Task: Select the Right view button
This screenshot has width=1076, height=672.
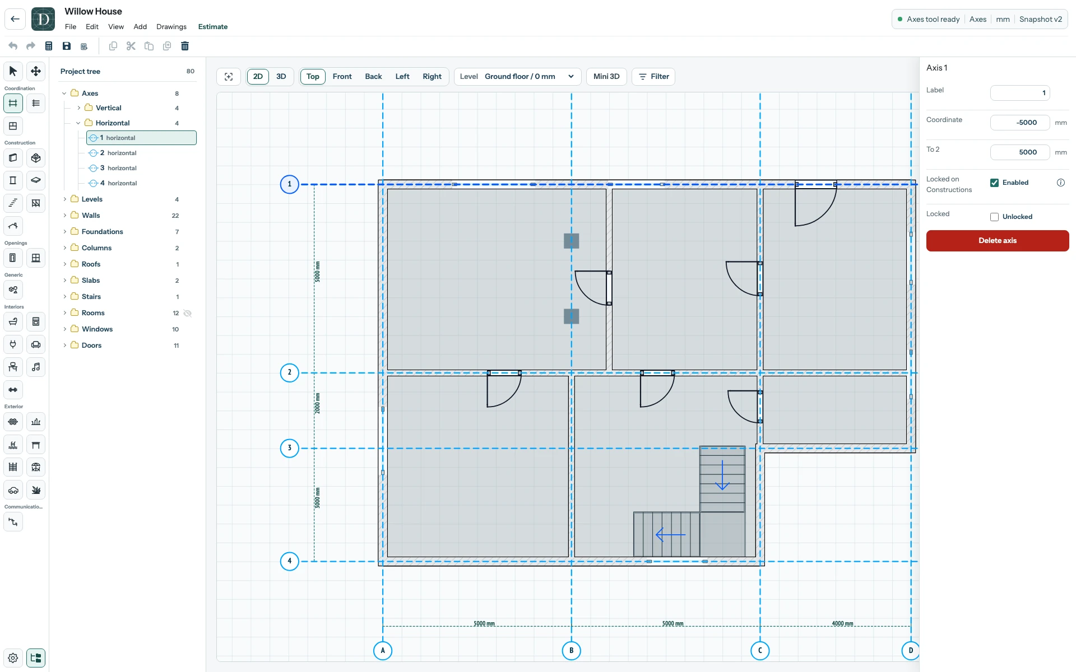Action: 432,77
